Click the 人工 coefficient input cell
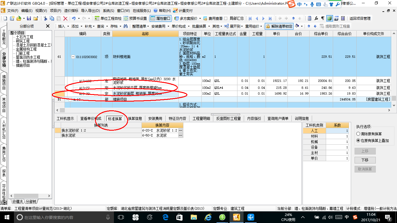397x223 pixels. pos(337,131)
